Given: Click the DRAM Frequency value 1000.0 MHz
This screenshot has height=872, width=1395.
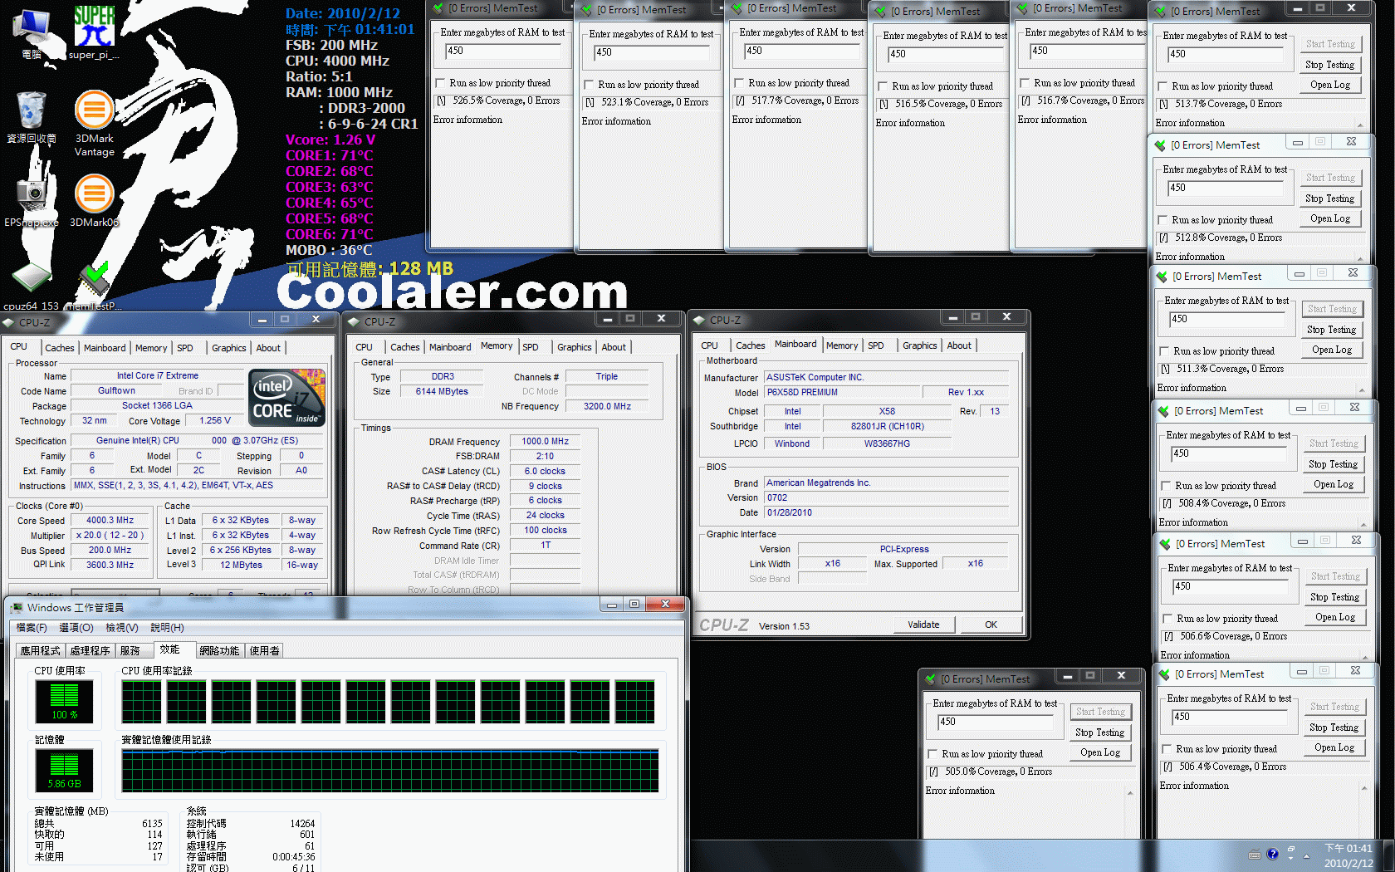Looking at the screenshot, I should (x=545, y=443).
